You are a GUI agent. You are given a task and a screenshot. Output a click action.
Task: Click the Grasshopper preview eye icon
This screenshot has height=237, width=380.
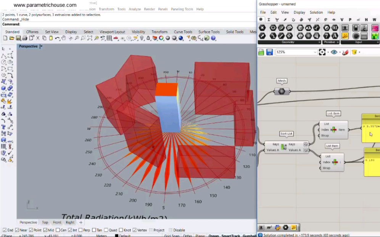tap(334, 52)
